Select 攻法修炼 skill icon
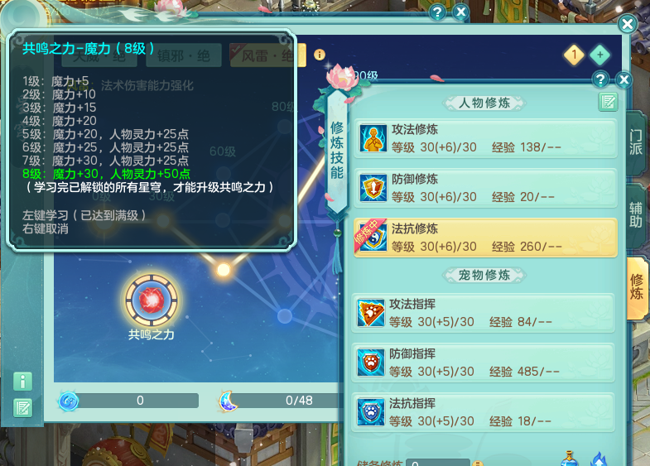650x466 pixels. point(373,138)
